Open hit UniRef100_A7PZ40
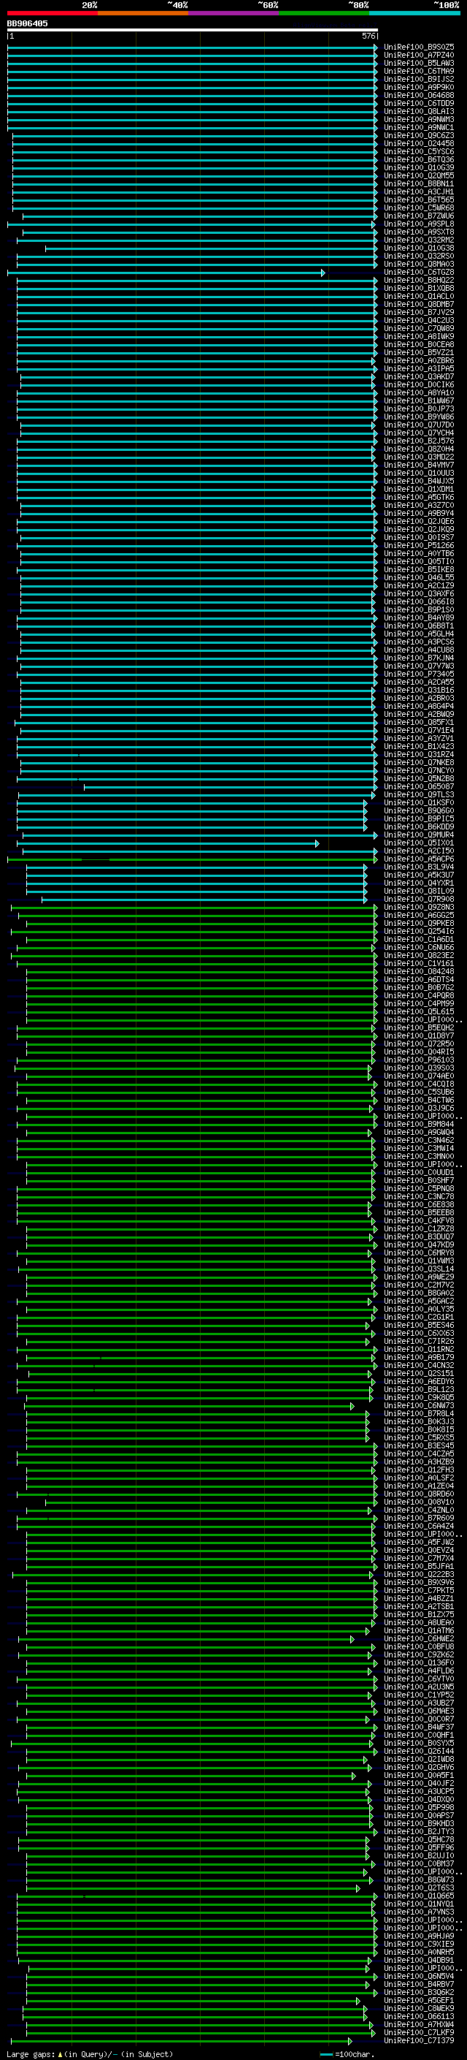Image resolution: width=467 pixels, height=2060 pixels. [x=419, y=56]
